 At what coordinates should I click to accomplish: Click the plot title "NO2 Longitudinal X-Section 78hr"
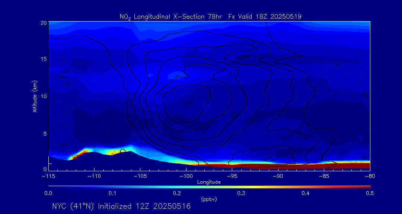[x=171, y=17]
